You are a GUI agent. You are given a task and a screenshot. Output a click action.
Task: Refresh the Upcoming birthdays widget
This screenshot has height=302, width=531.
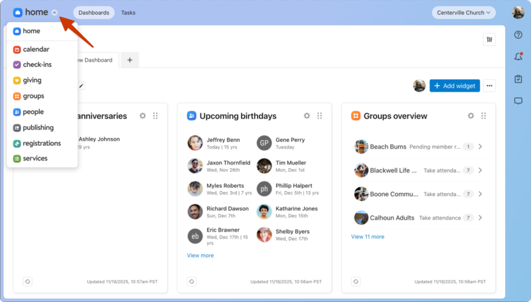point(191,281)
